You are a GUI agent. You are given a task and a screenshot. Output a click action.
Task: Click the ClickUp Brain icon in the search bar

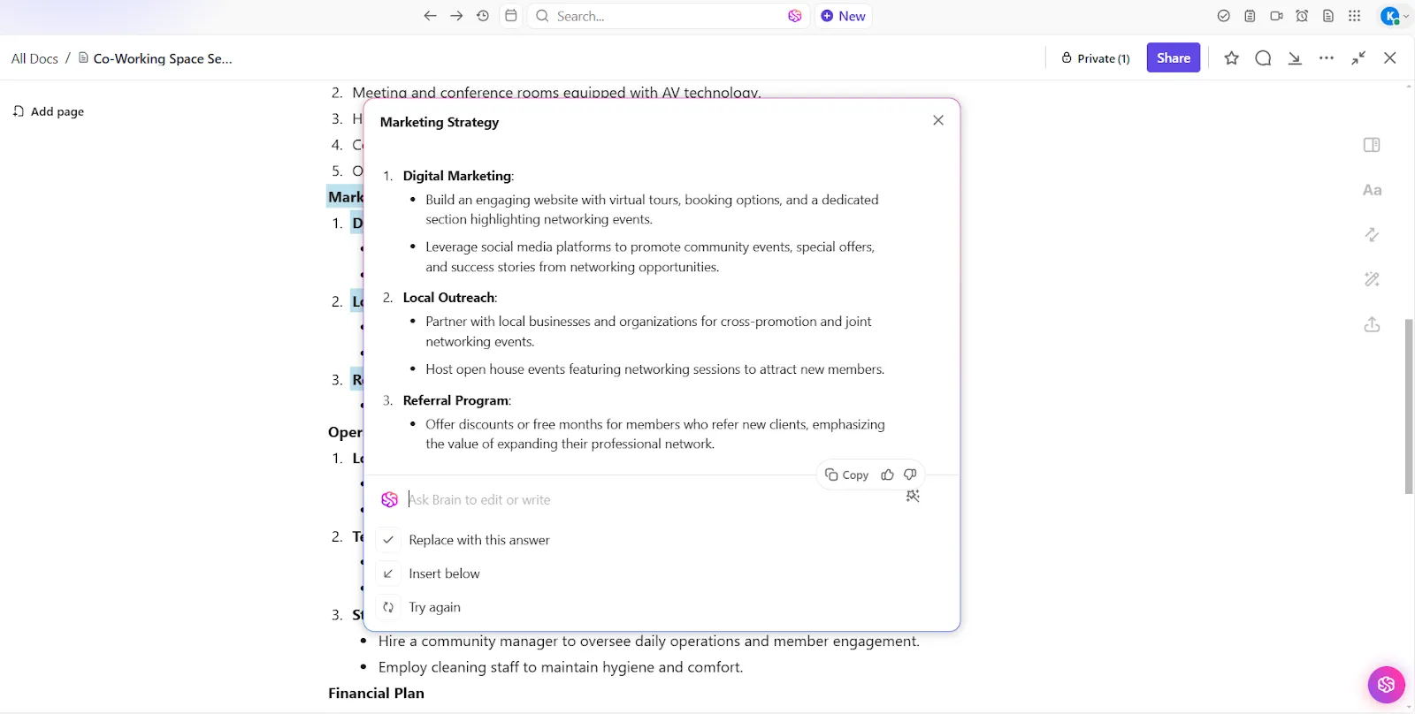795,16
